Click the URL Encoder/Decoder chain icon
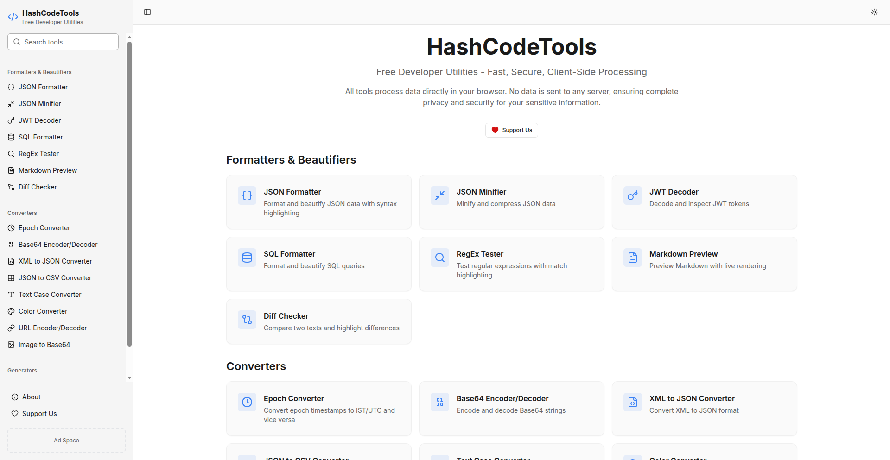The height and width of the screenshot is (460, 890). click(11, 328)
